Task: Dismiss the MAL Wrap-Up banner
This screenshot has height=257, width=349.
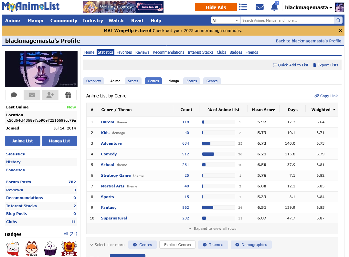Action: [x=340, y=31]
